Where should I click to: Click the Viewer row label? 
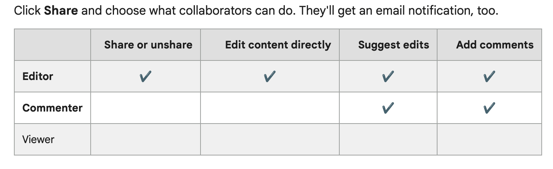click(38, 140)
